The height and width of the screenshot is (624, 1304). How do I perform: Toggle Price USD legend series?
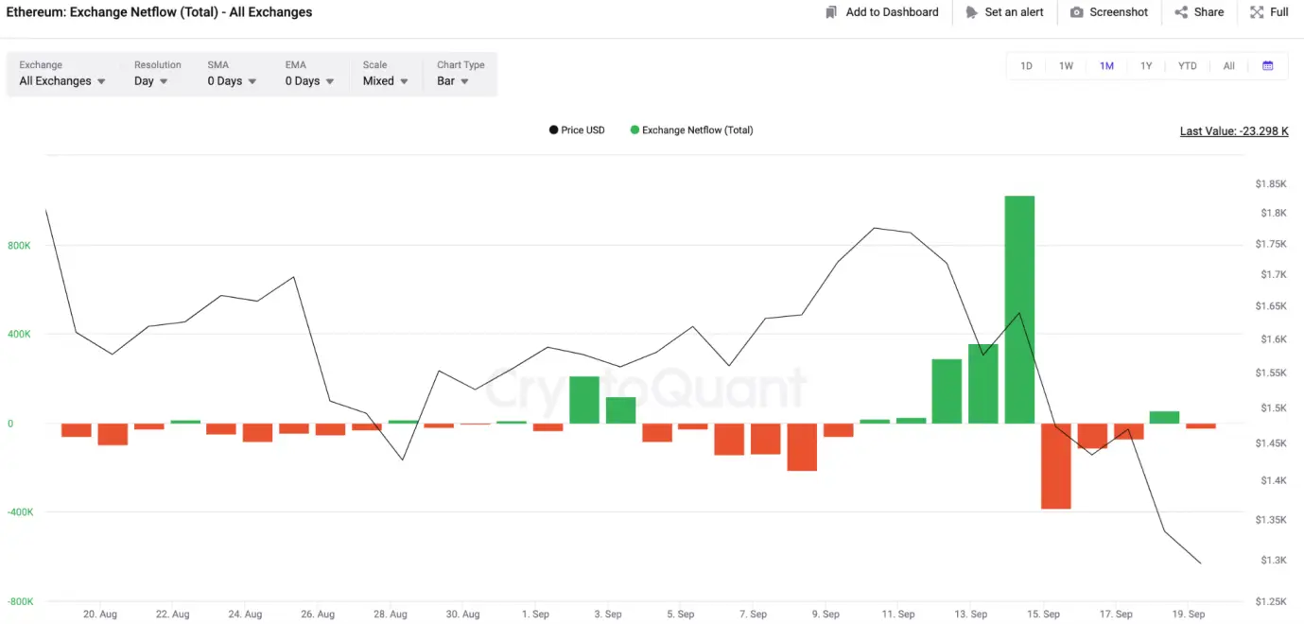[x=577, y=130]
